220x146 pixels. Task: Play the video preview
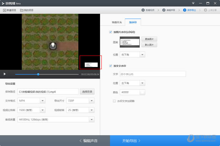[x=5, y=74]
